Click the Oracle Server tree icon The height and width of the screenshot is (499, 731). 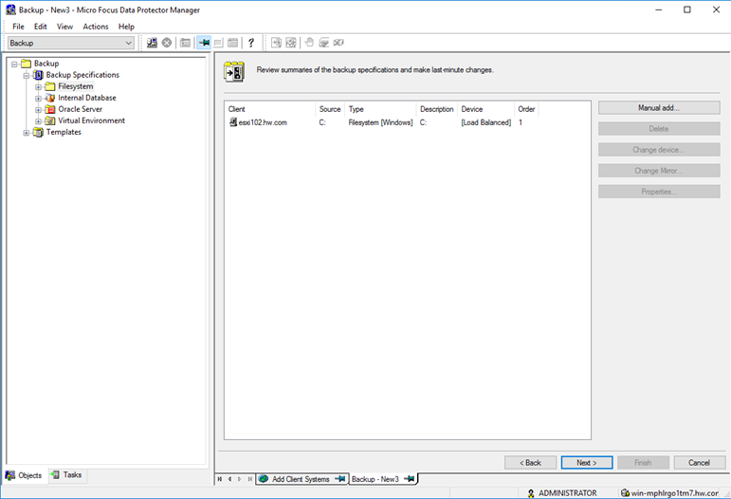pyautogui.click(x=50, y=110)
